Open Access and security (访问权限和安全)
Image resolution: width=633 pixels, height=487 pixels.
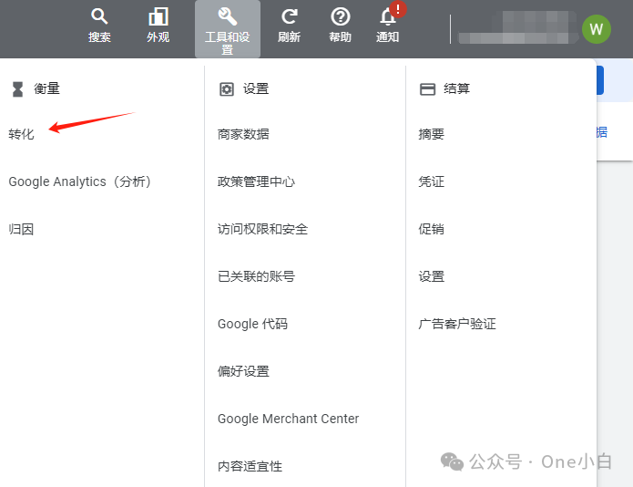pos(263,229)
